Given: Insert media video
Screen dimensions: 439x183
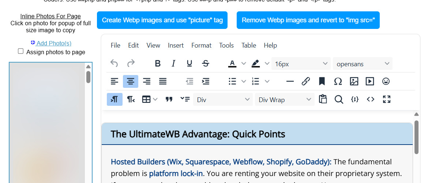Looking at the screenshot, I should click(370, 82).
